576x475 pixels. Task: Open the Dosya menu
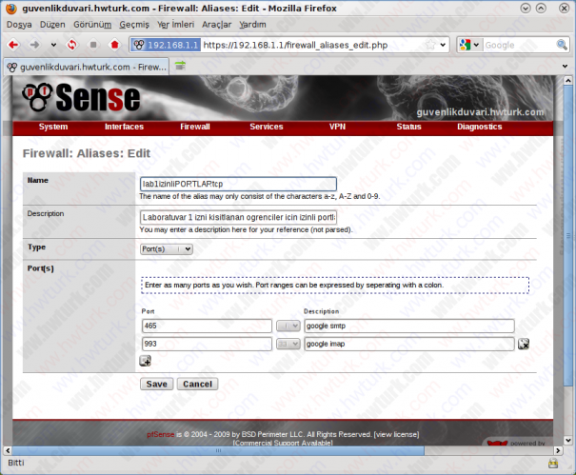tap(19, 25)
